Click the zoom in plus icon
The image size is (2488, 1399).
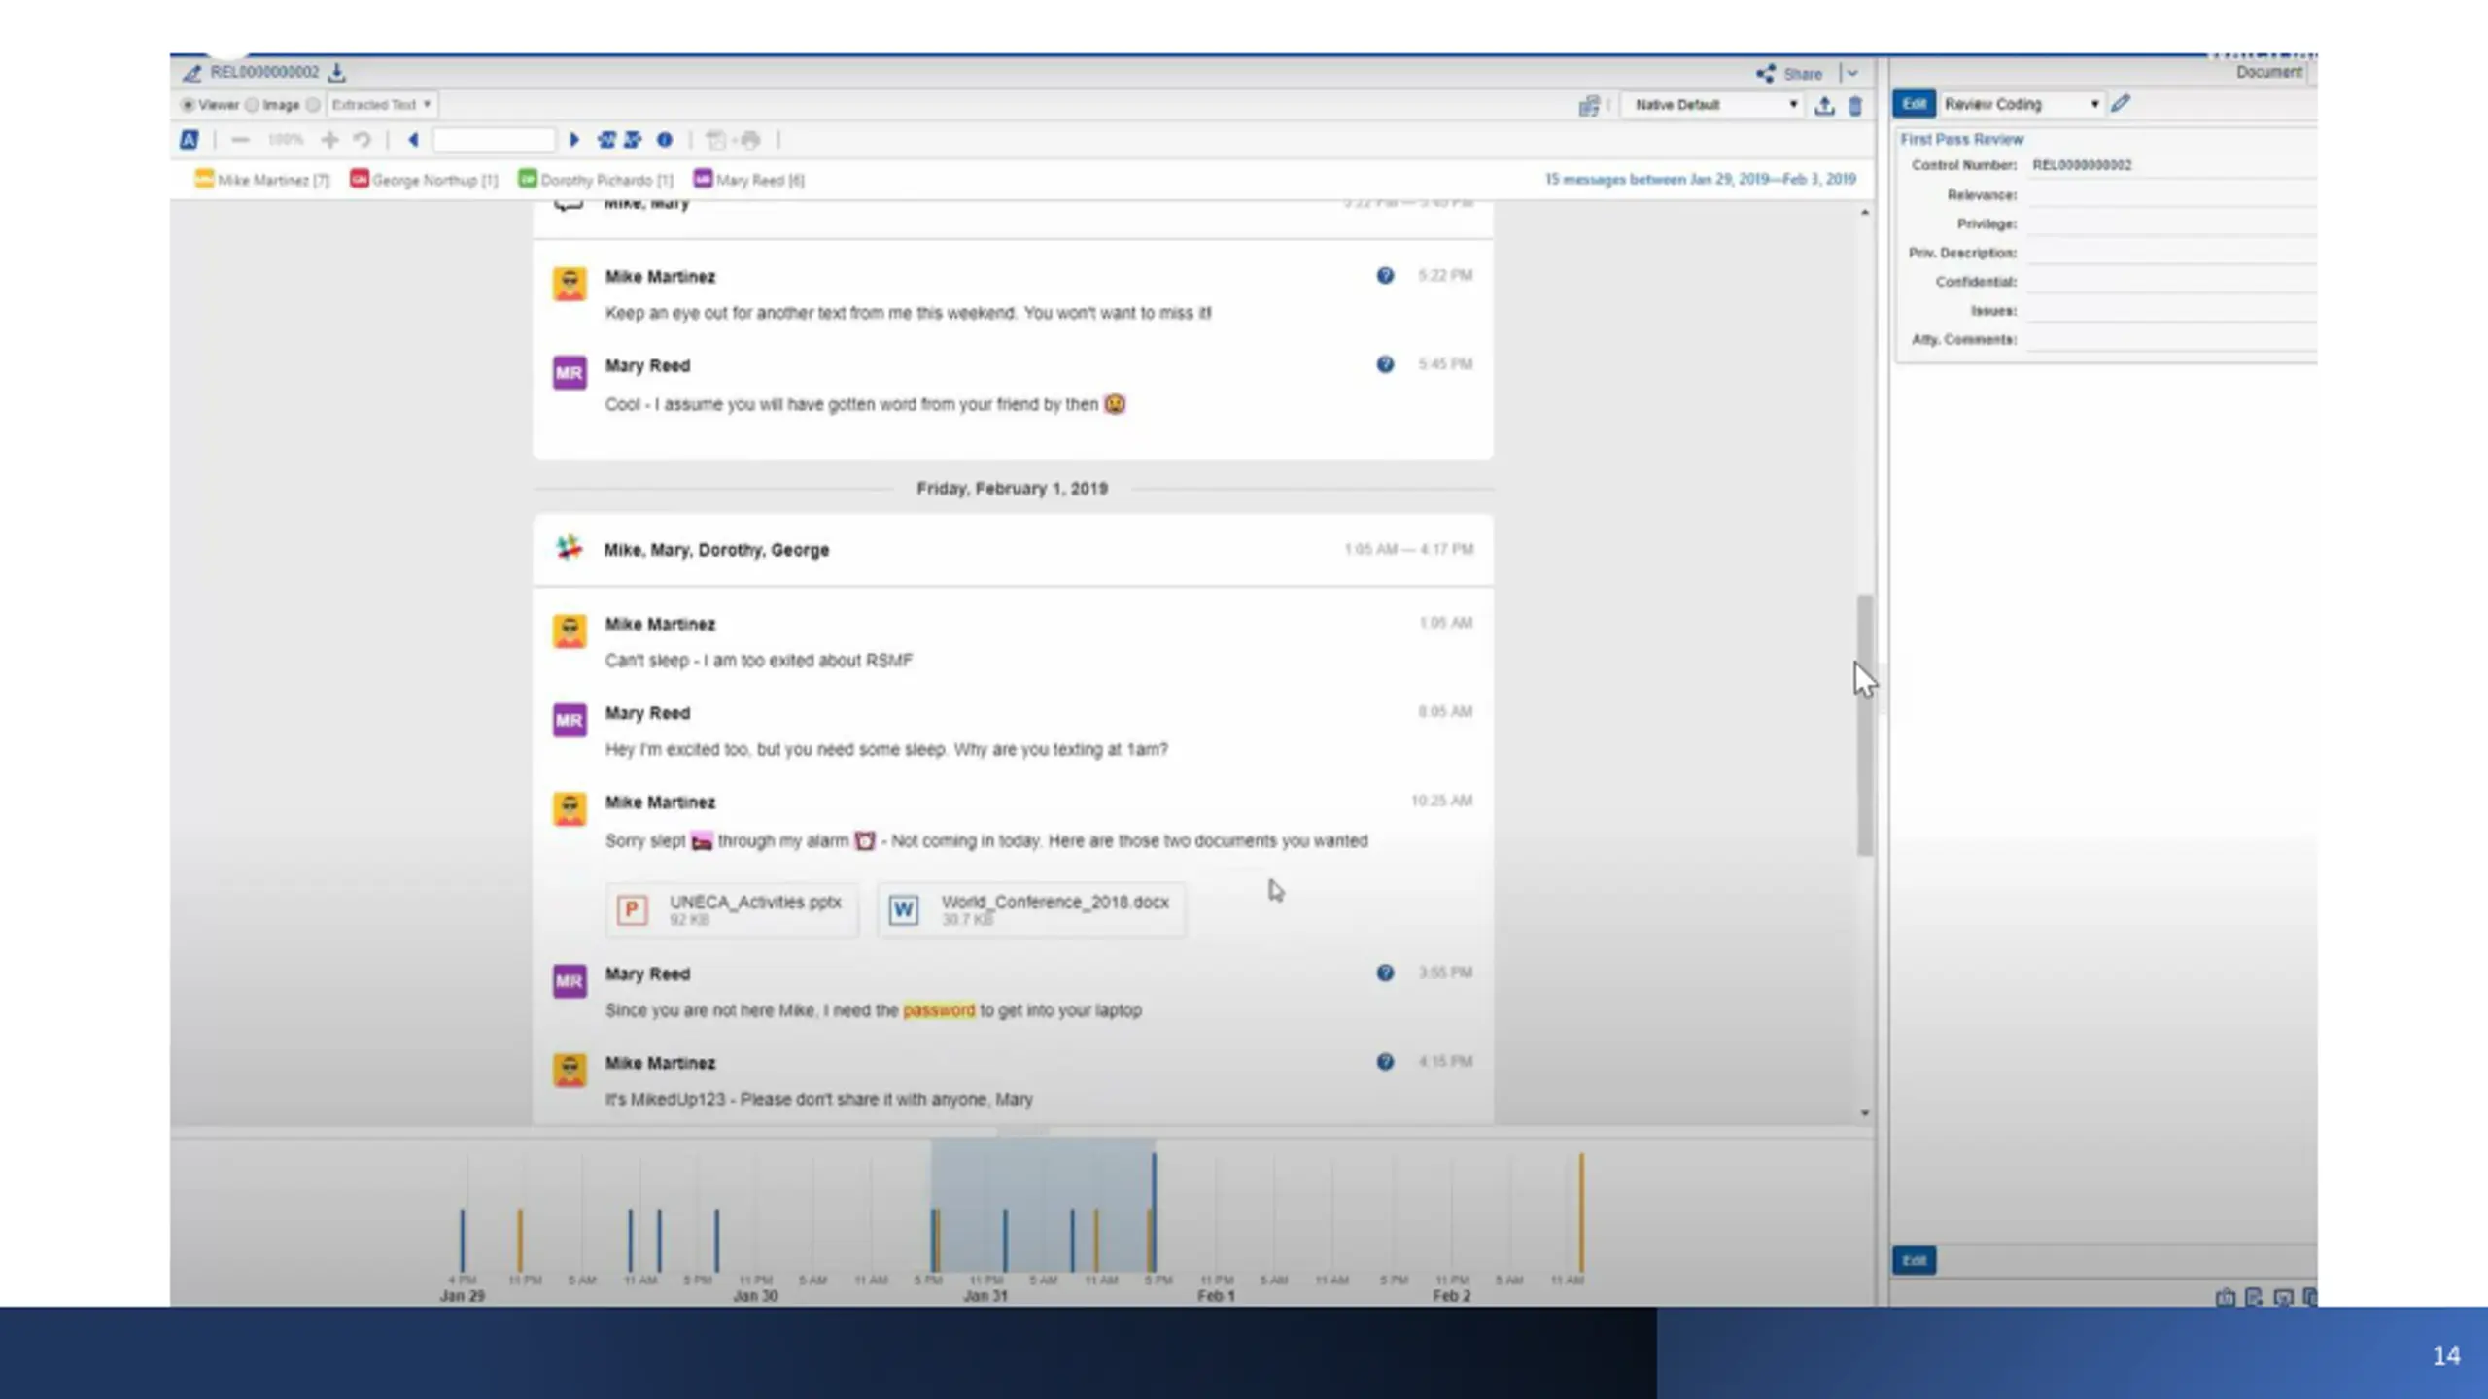pos(330,140)
